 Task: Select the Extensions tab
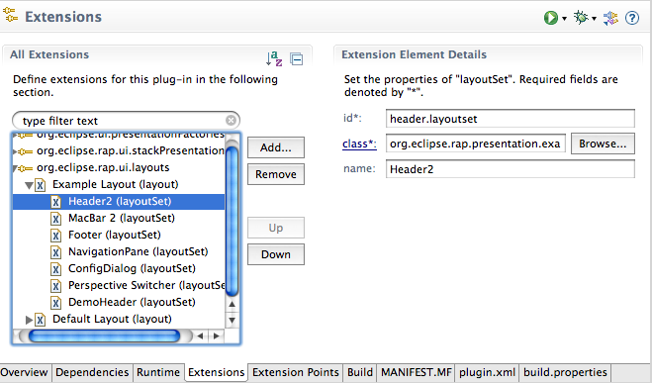click(x=217, y=372)
